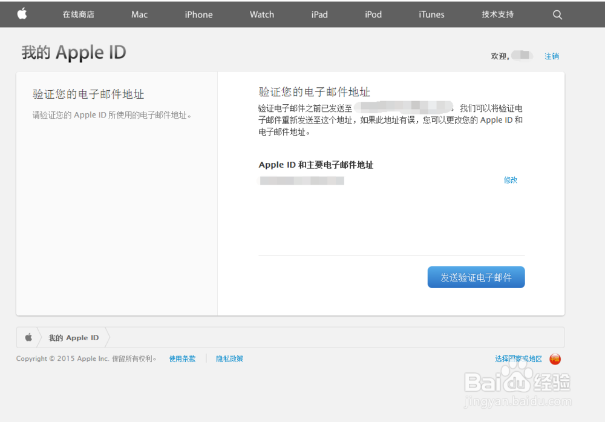Click 选择国家或地区 link
Screen dimensions: 605x422
(518, 359)
